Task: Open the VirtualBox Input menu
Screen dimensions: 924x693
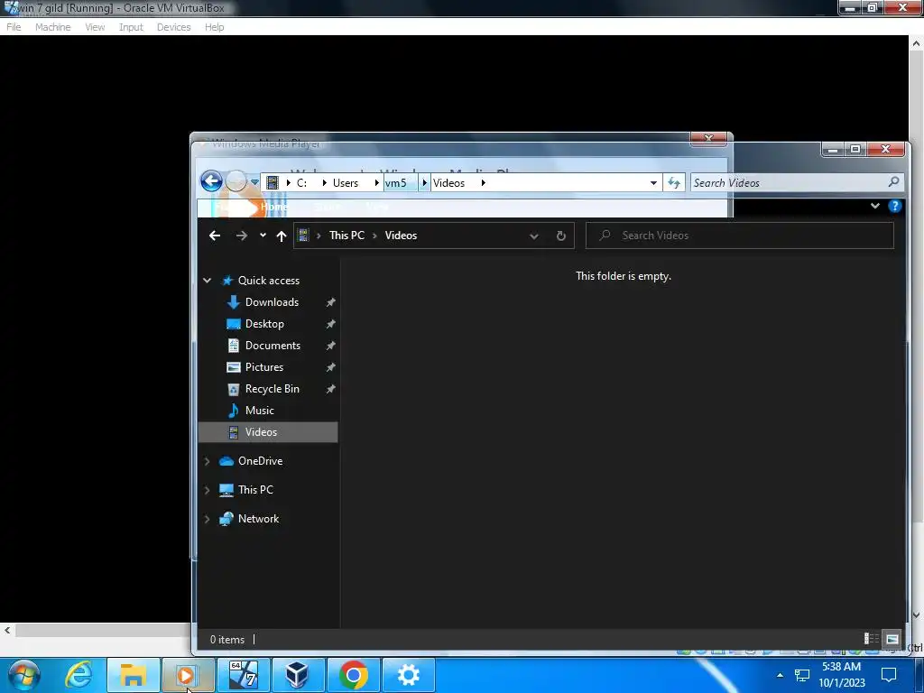Action: pos(131,27)
